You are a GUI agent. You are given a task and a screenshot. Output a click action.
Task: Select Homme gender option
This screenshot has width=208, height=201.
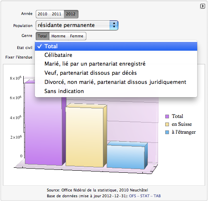[x=59, y=36]
